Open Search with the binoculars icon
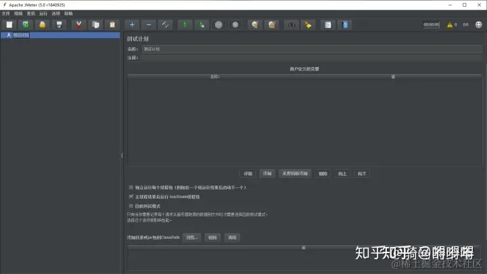Screen dimensions: 487x274 point(292,25)
